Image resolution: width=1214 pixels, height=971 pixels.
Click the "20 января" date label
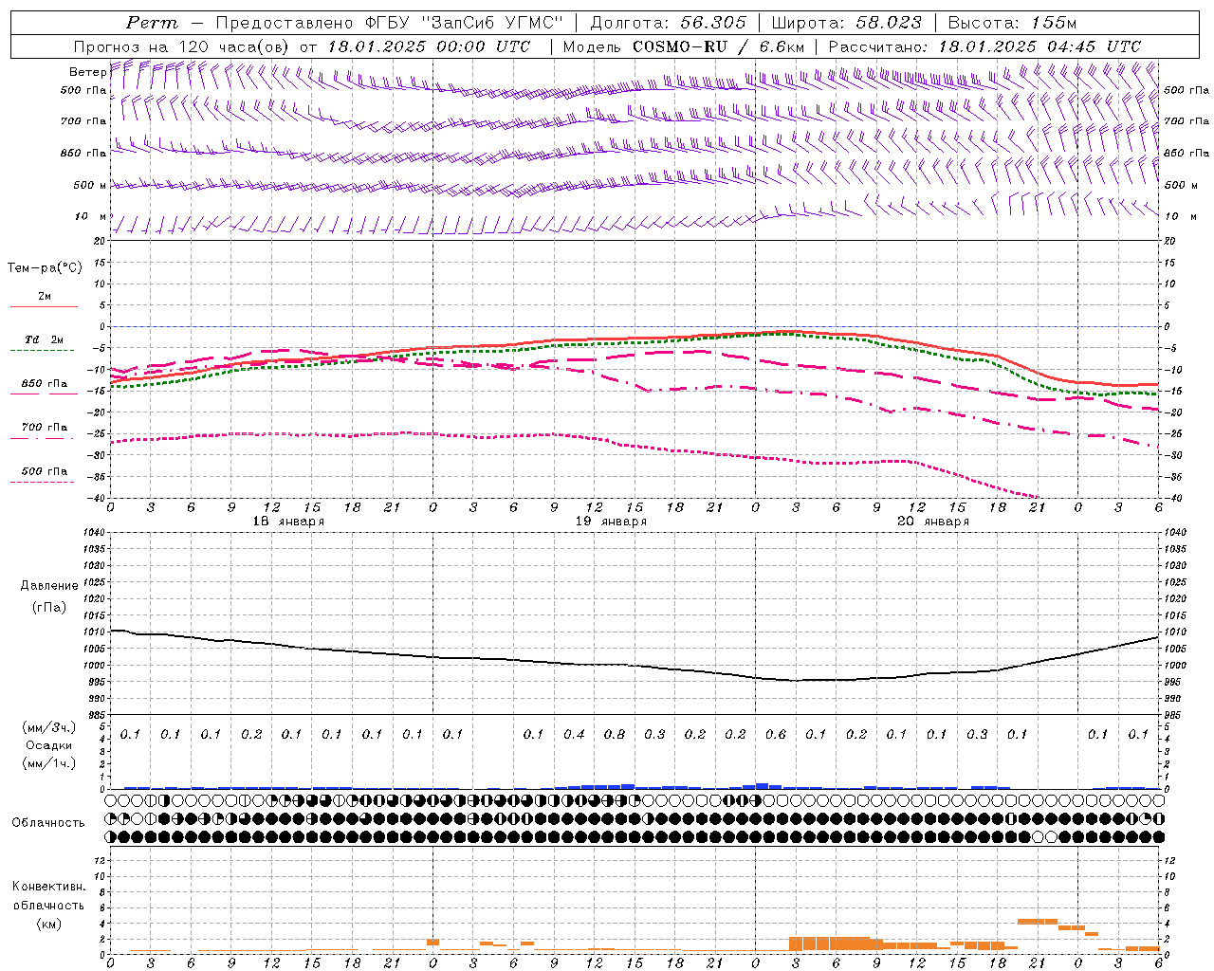click(933, 522)
